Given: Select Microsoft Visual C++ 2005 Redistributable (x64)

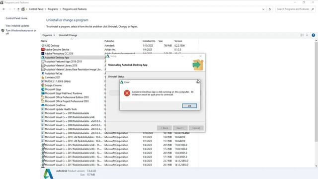Looking at the screenshot, I should click(x=70, y=117).
